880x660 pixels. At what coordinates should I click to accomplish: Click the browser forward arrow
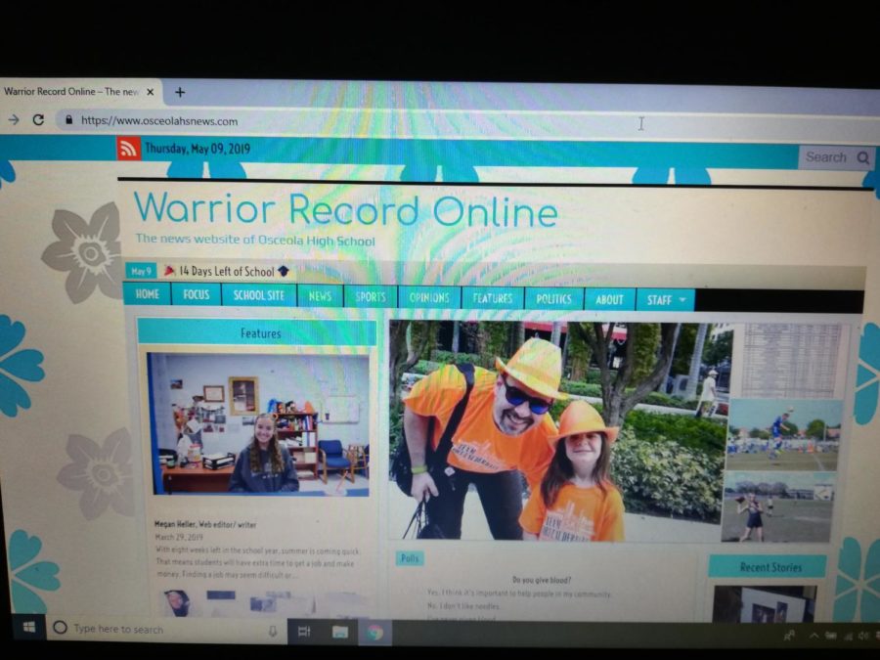point(13,119)
